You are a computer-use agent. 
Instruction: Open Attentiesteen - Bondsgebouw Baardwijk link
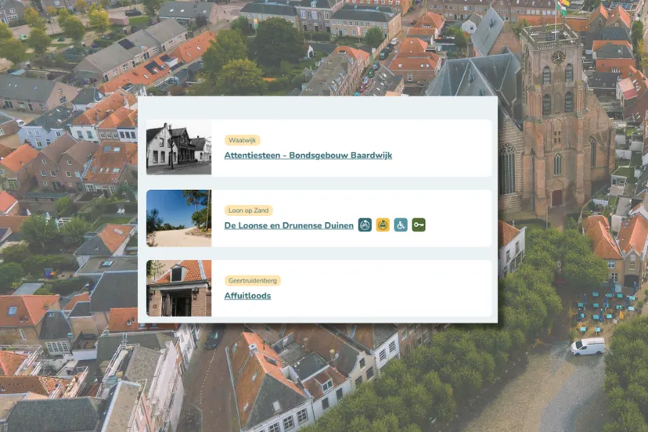coord(308,156)
